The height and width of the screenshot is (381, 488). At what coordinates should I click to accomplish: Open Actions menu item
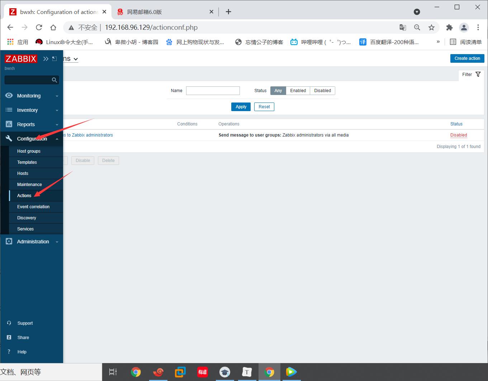point(36,196)
